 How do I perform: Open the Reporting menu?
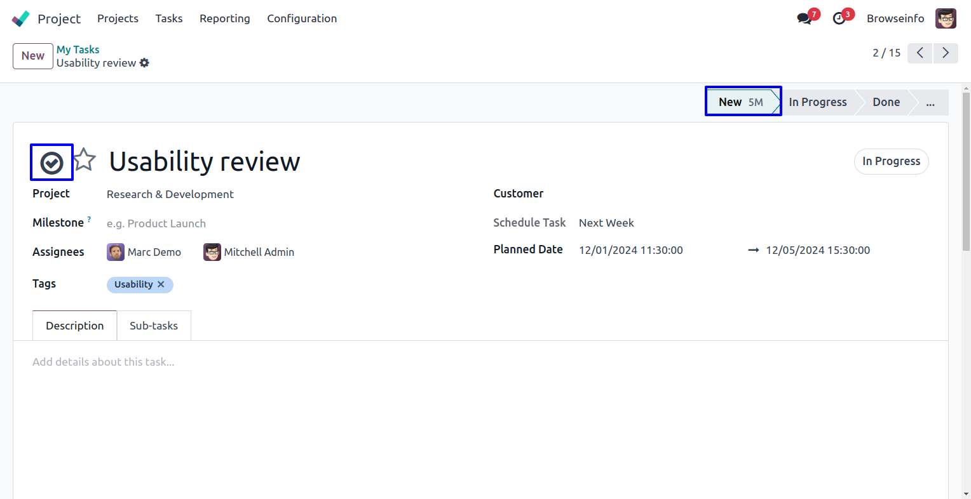224,18
